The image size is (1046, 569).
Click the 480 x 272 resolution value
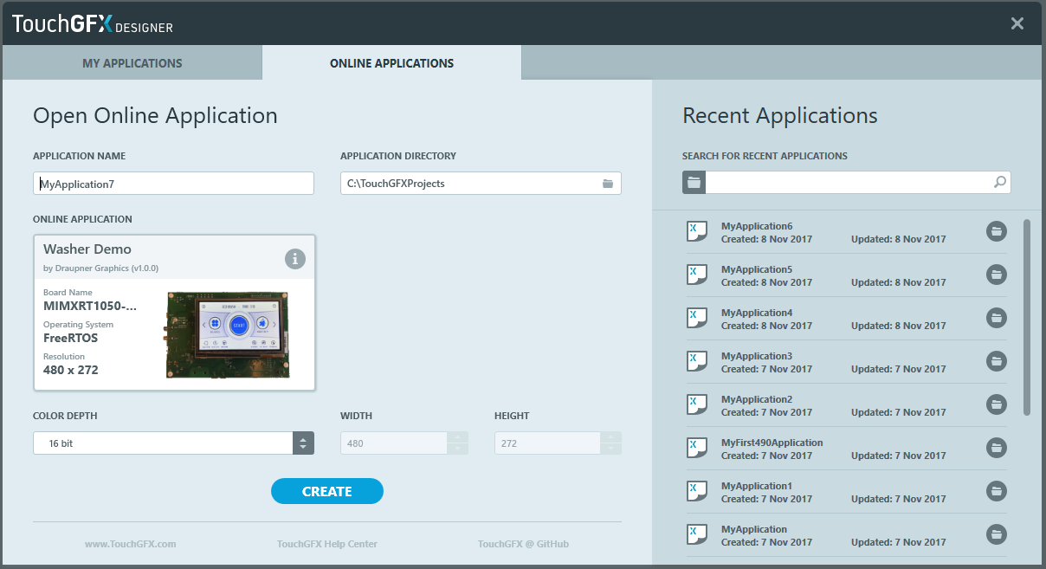pyautogui.click(x=71, y=370)
